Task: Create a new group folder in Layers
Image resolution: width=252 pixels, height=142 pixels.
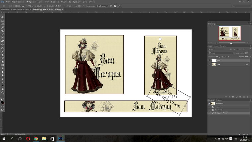Action: click(x=240, y=97)
